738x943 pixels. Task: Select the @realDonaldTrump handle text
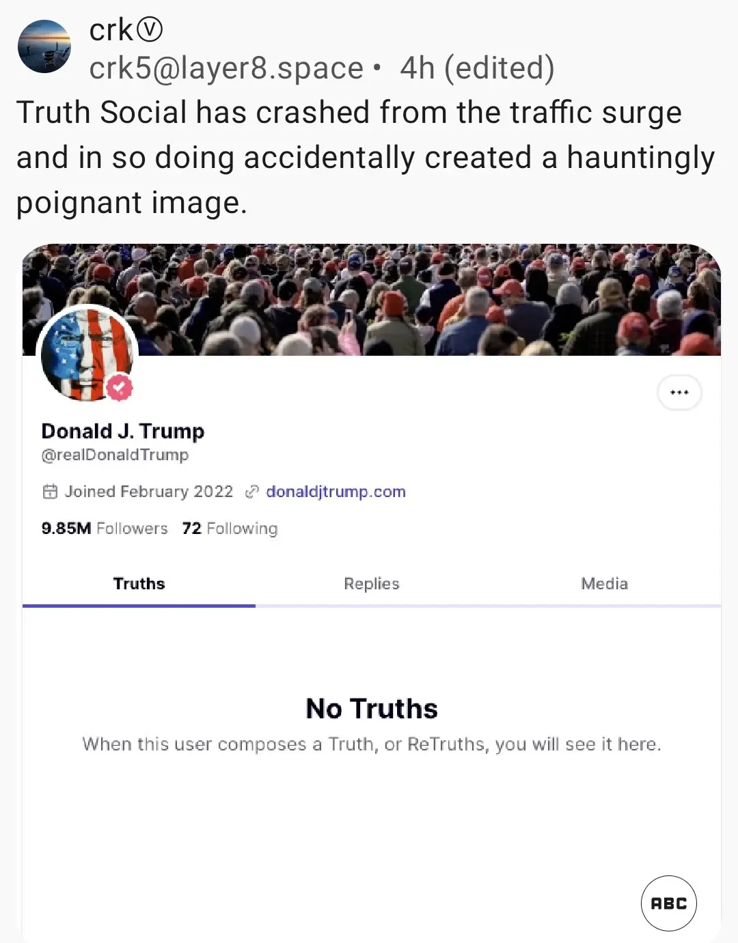[115, 455]
